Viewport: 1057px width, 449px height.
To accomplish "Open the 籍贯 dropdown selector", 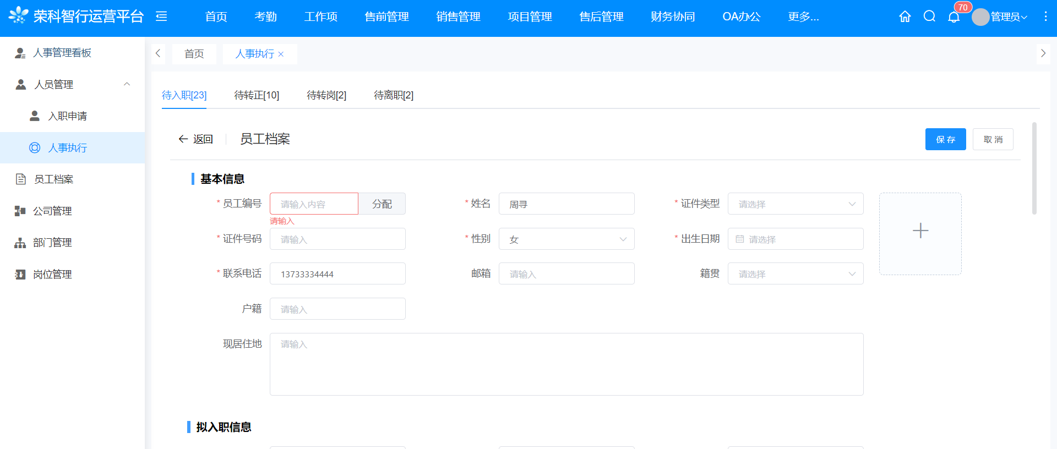I will pyautogui.click(x=795, y=274).
